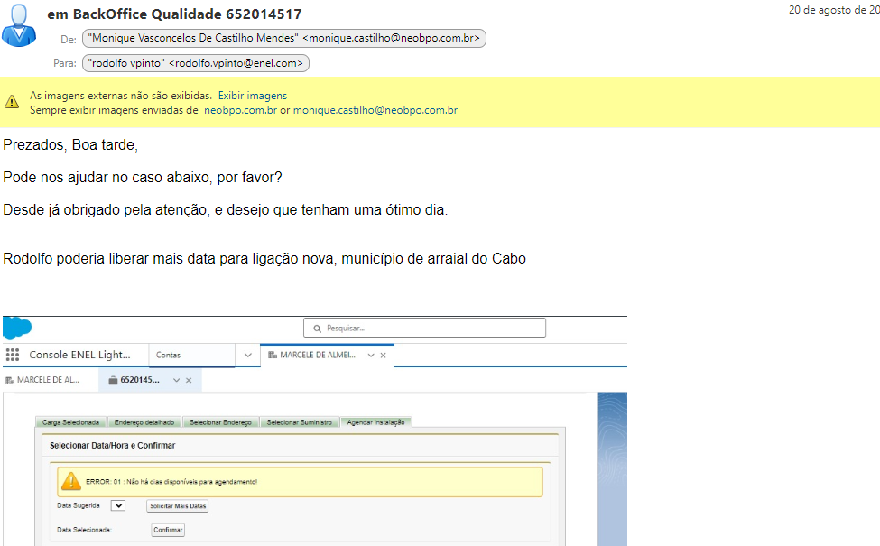Click the Confirmar button

pos(168,530)
